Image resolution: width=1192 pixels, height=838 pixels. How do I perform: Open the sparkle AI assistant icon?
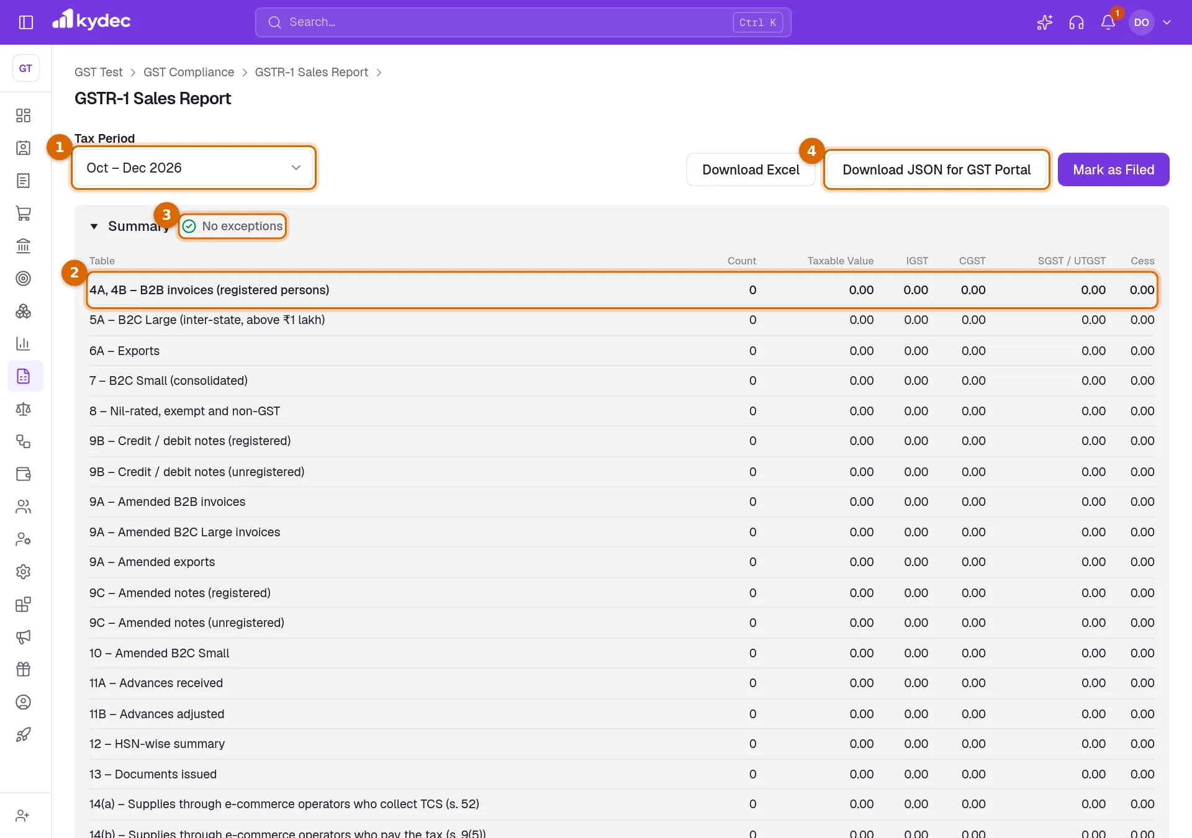(x=1044, y=22)
